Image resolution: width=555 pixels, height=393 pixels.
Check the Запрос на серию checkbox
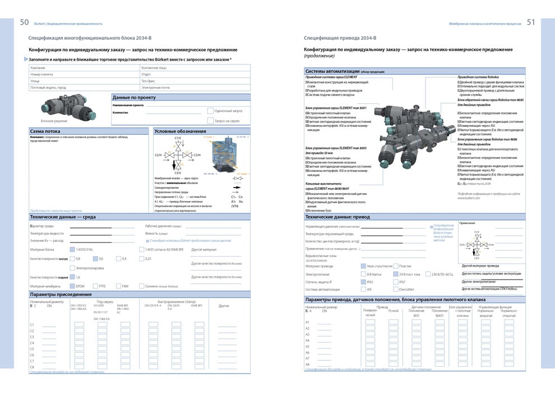210,121
